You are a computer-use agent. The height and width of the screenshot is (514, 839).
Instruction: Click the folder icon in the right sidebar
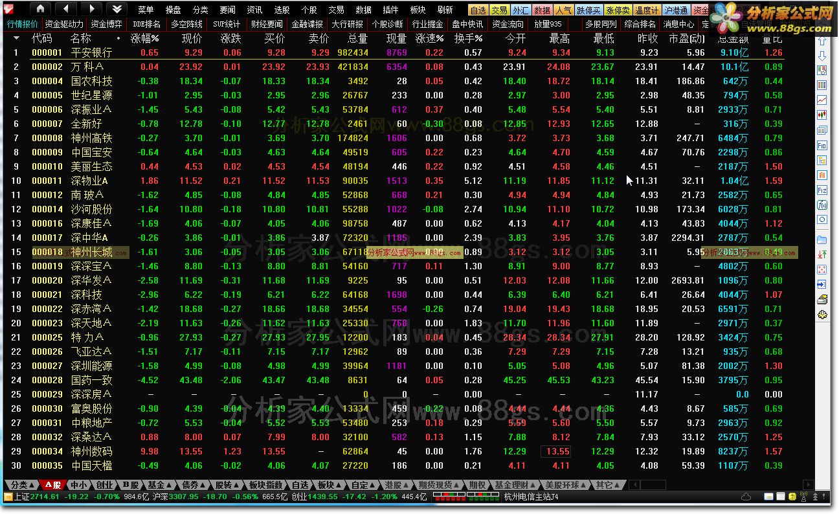pos(822,240)
